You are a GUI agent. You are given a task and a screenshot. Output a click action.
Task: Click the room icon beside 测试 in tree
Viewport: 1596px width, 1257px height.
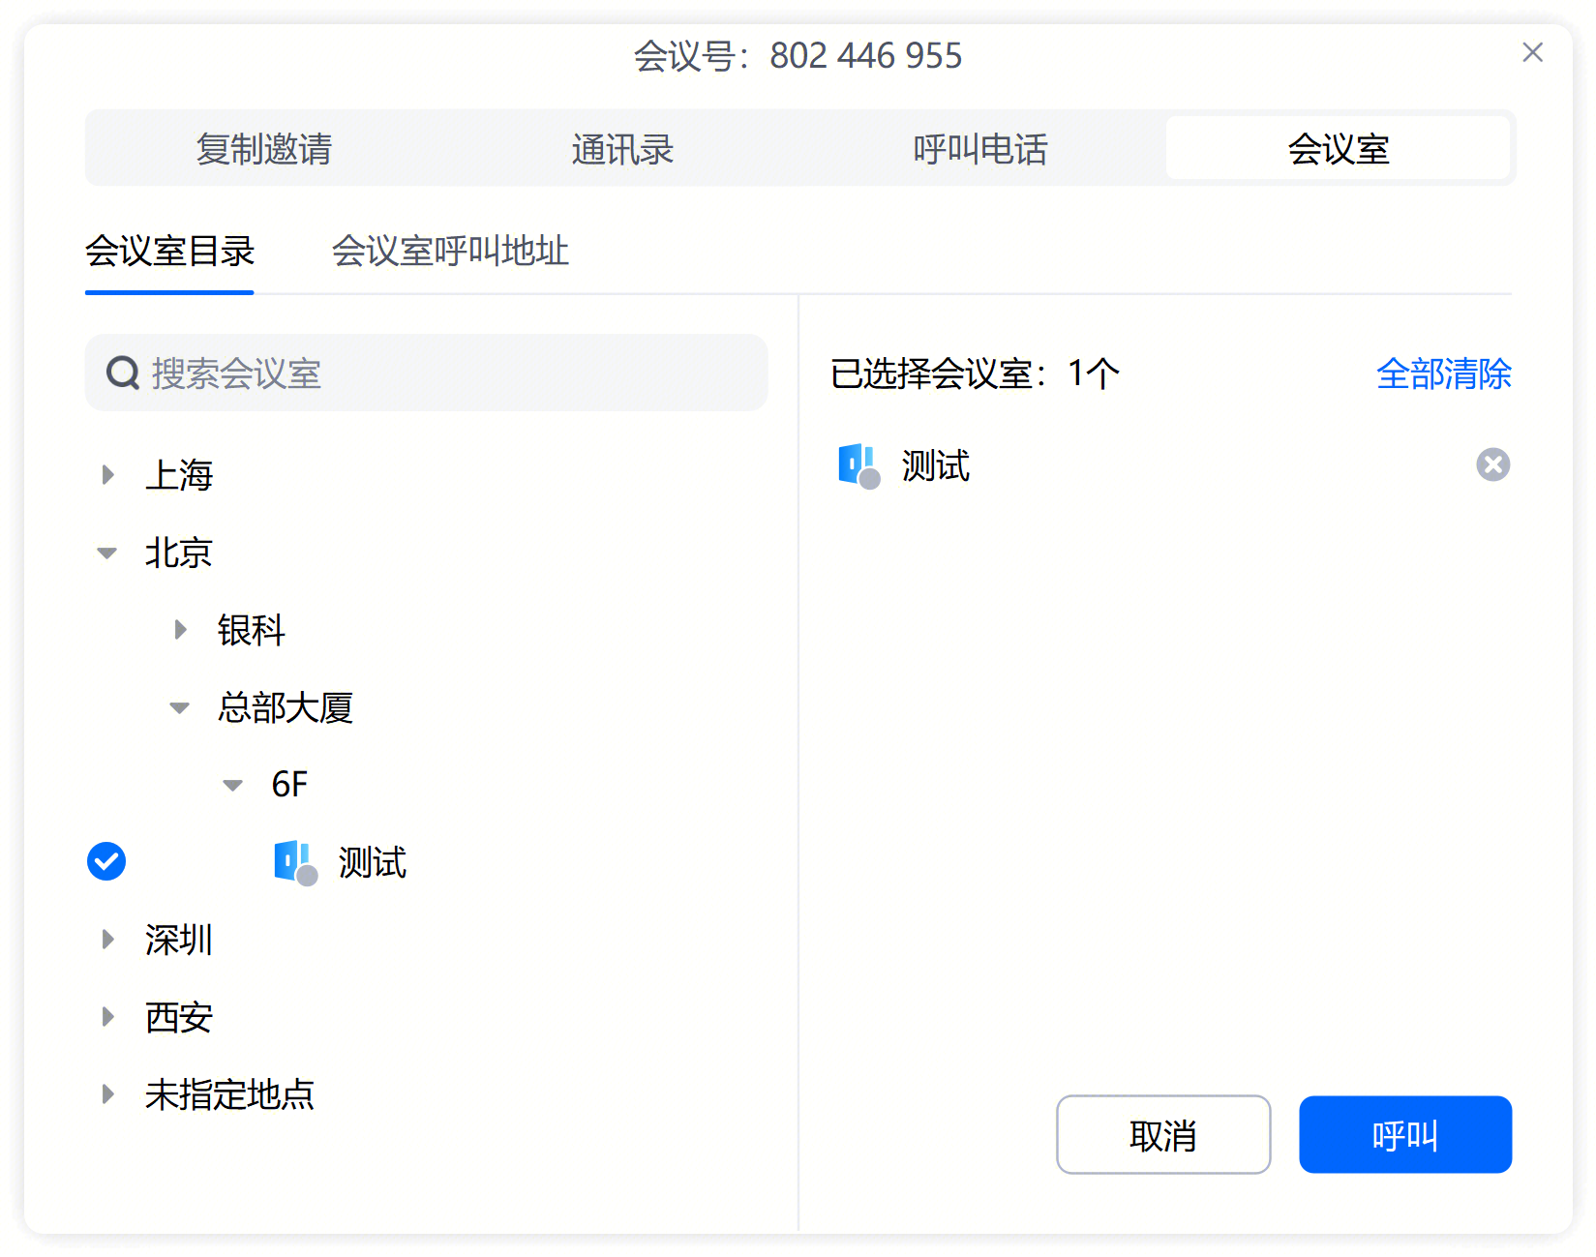(294, 862)
